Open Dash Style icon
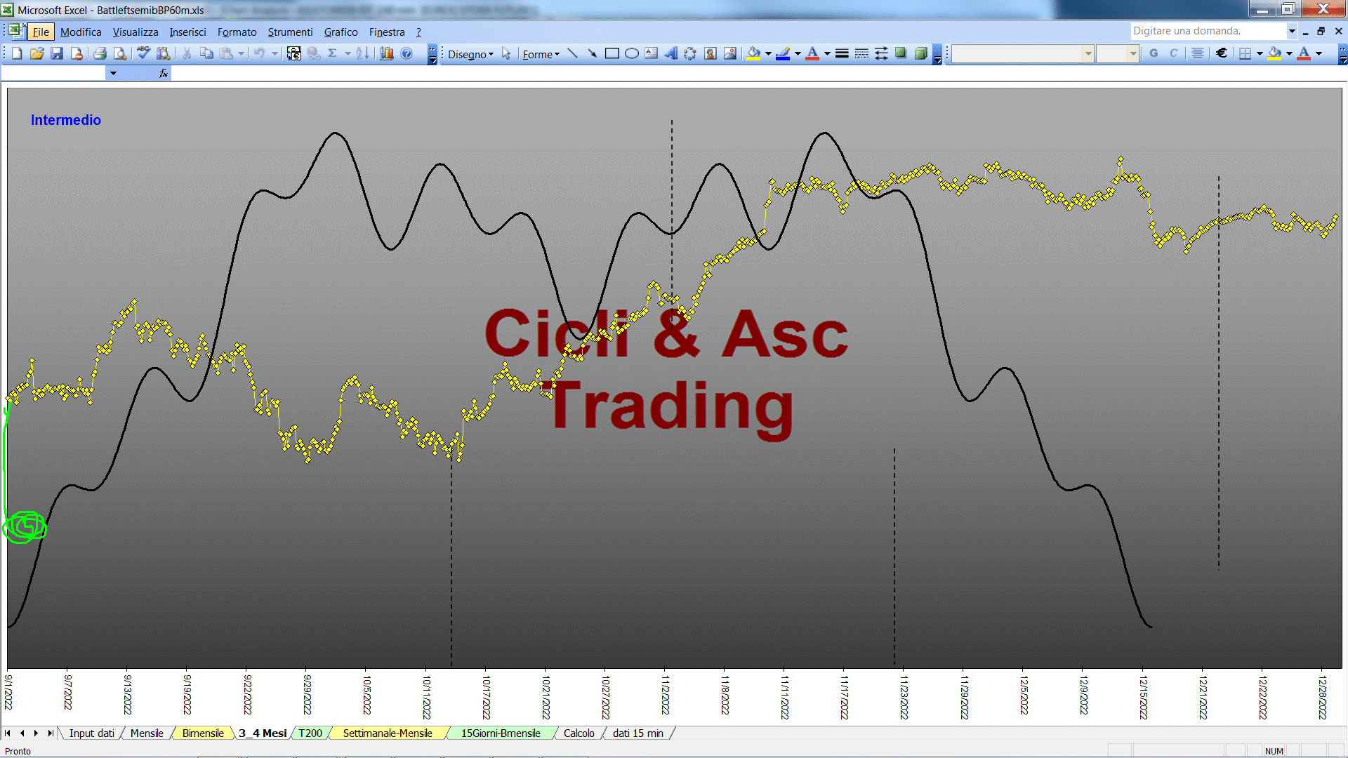Viewport: 1348px width, 758px height. pyautogui.click(x=861, y=53)
